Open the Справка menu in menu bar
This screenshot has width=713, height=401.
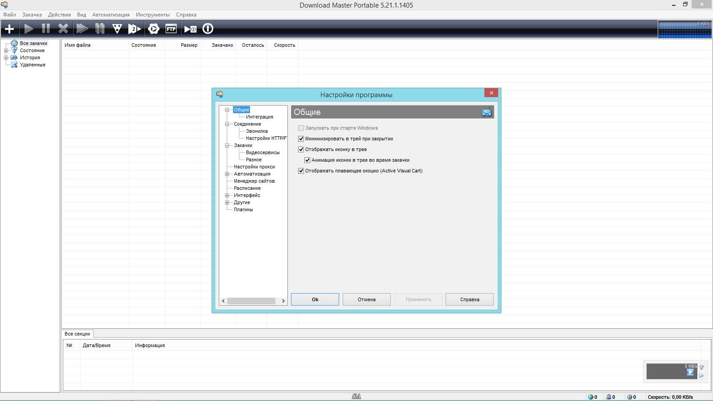click(186, 15)
